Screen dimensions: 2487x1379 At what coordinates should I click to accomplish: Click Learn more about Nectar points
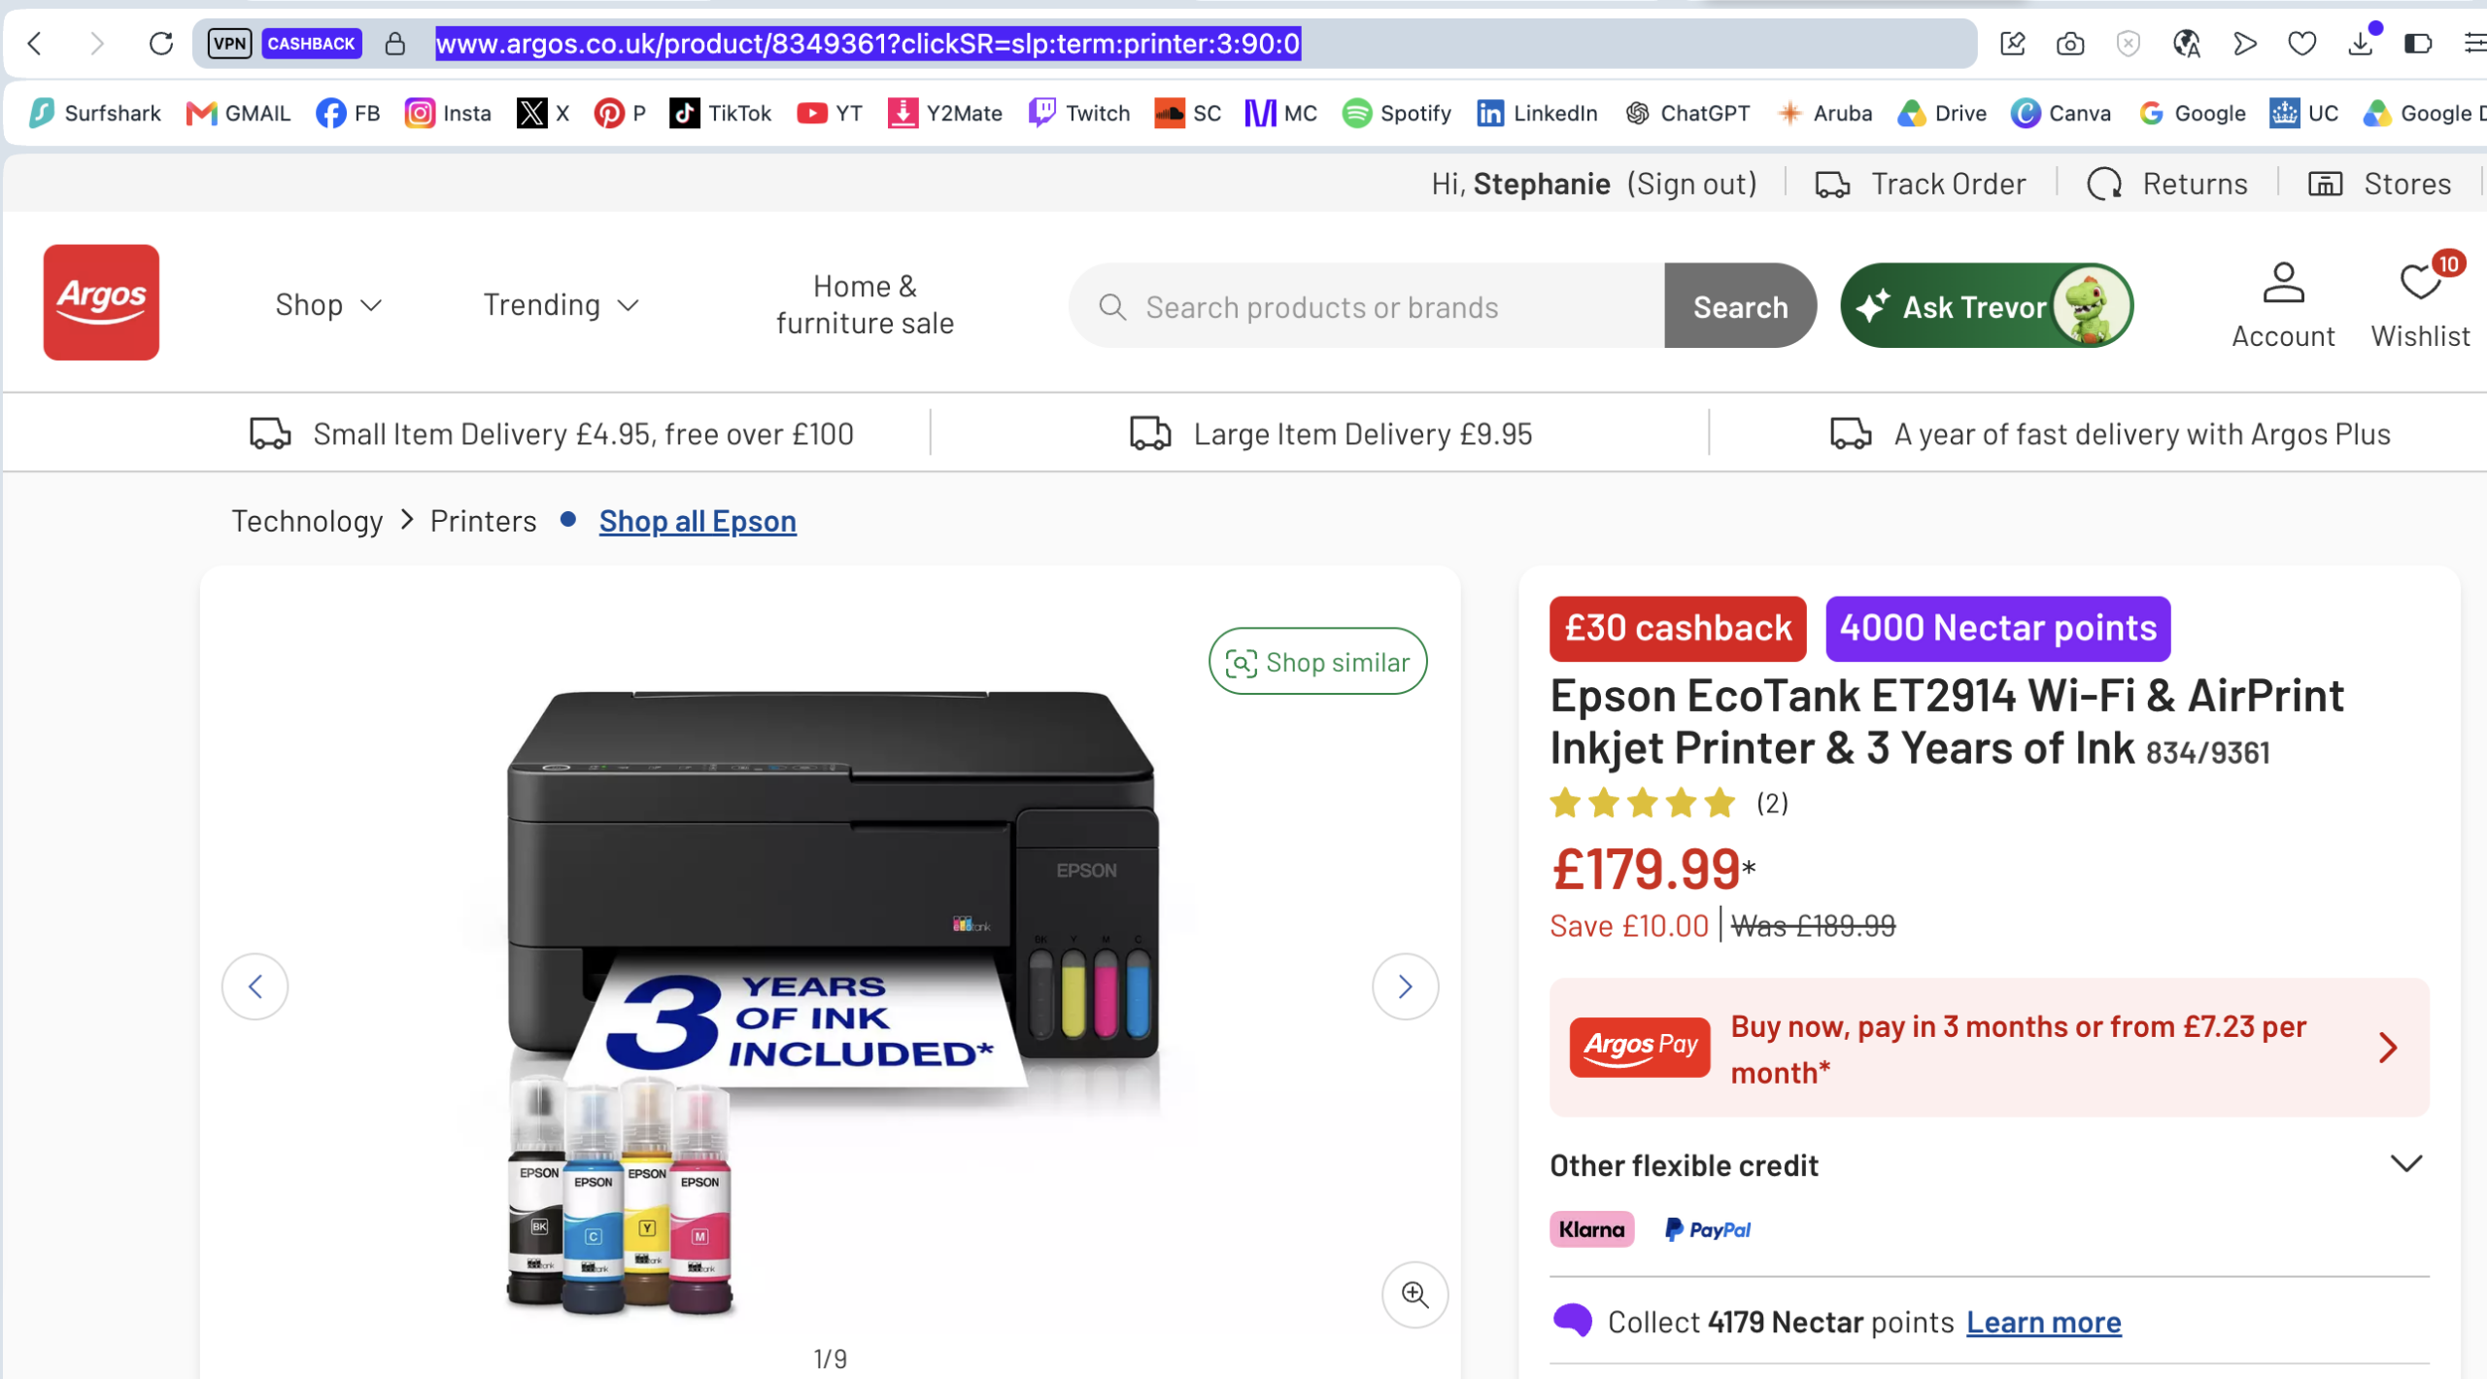(x=2044, y=1323)
